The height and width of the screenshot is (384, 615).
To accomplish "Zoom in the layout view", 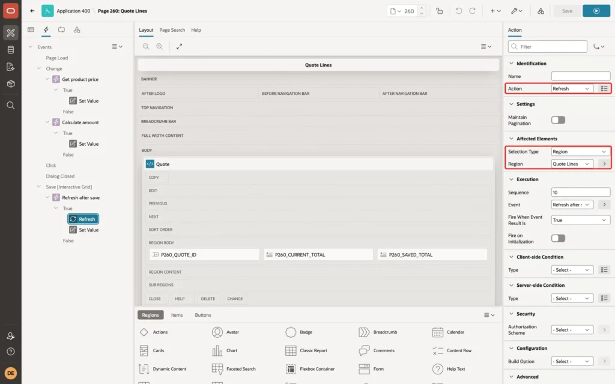I will [x=160, y=46].
